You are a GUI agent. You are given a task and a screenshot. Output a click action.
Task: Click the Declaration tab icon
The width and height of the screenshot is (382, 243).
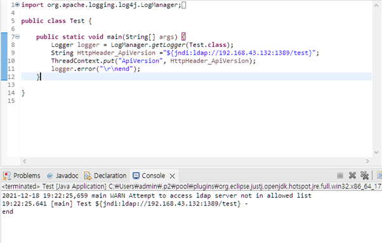click(88, 176)
